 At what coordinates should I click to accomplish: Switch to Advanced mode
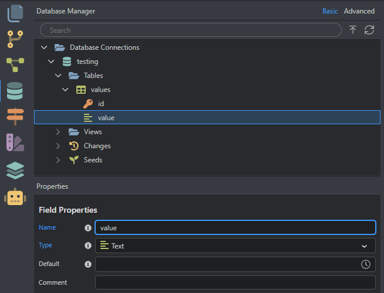tap(359, 11)
